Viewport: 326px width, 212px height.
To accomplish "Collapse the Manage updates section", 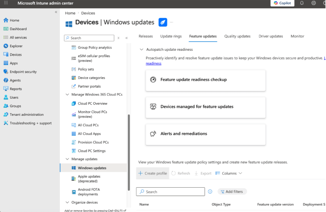I will tap(67, 159).
